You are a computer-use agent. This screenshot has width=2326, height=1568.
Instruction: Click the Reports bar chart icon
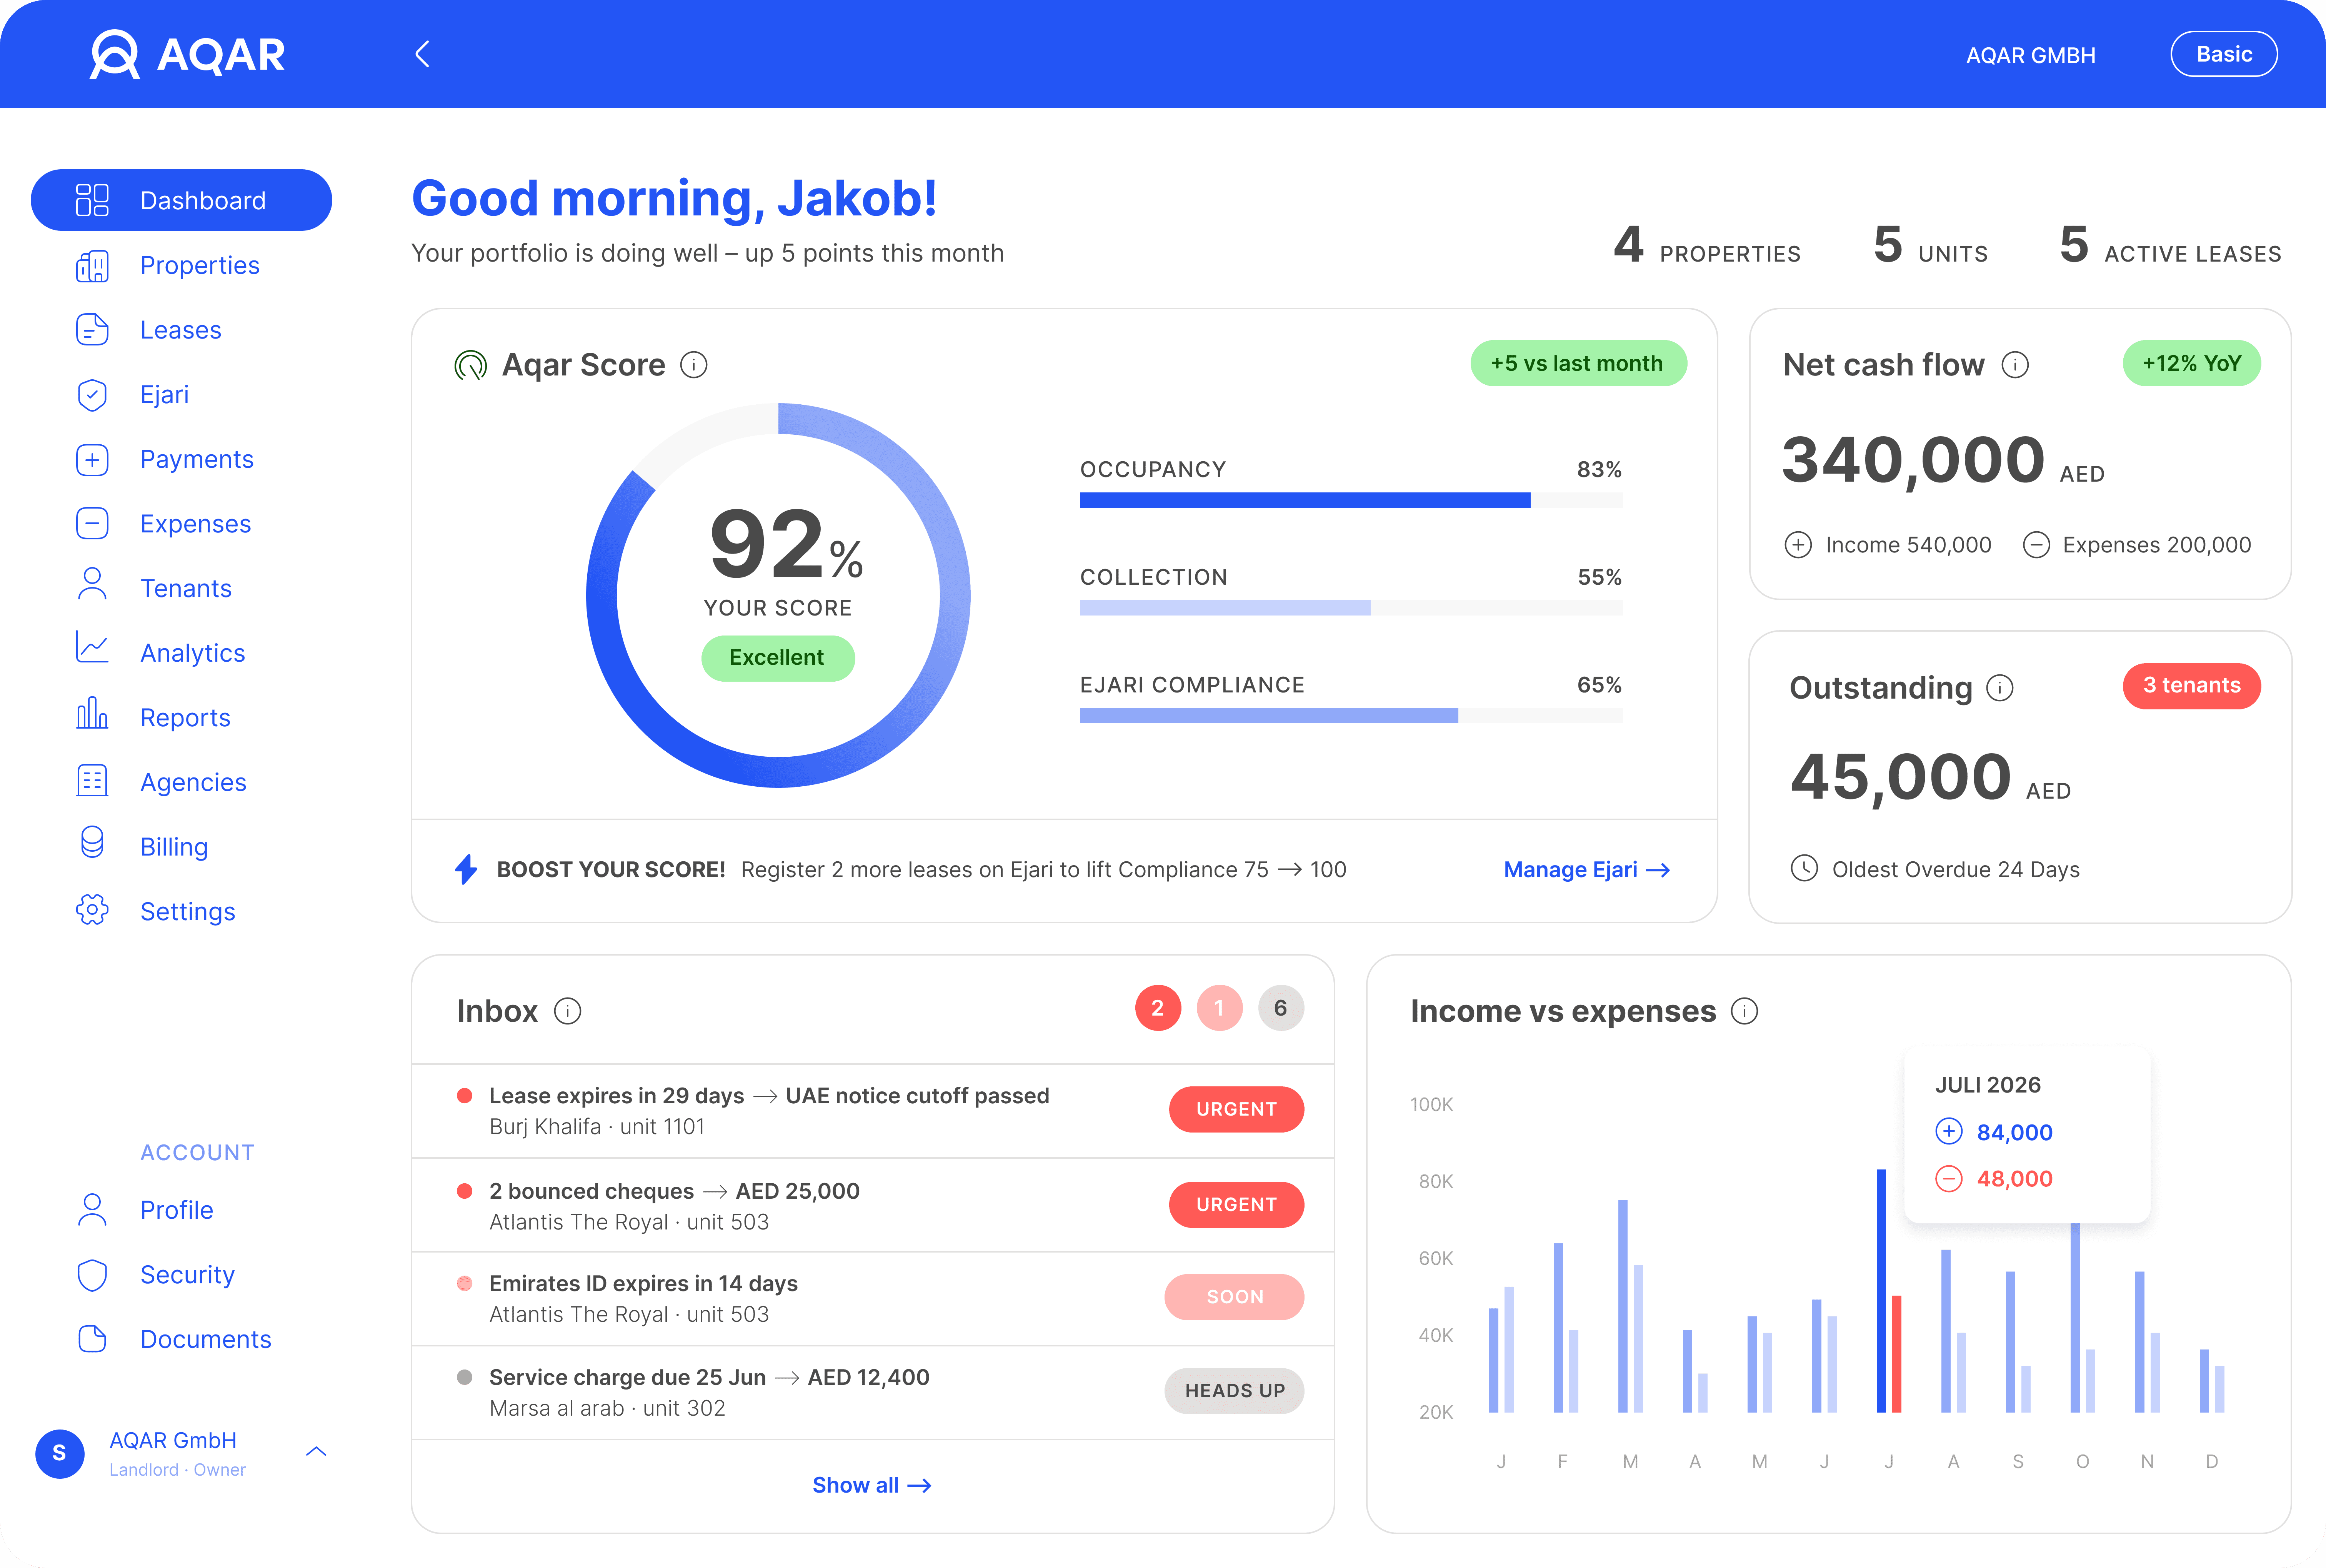coord(92,713)
